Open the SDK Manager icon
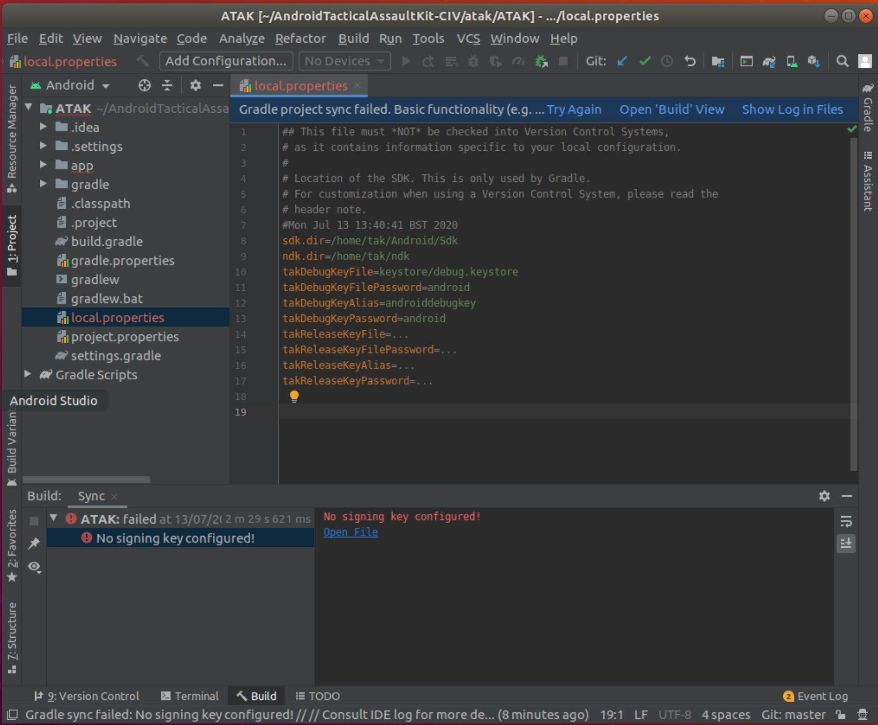Viewport: 878px width, 725px height. click(x=814, y=61)
